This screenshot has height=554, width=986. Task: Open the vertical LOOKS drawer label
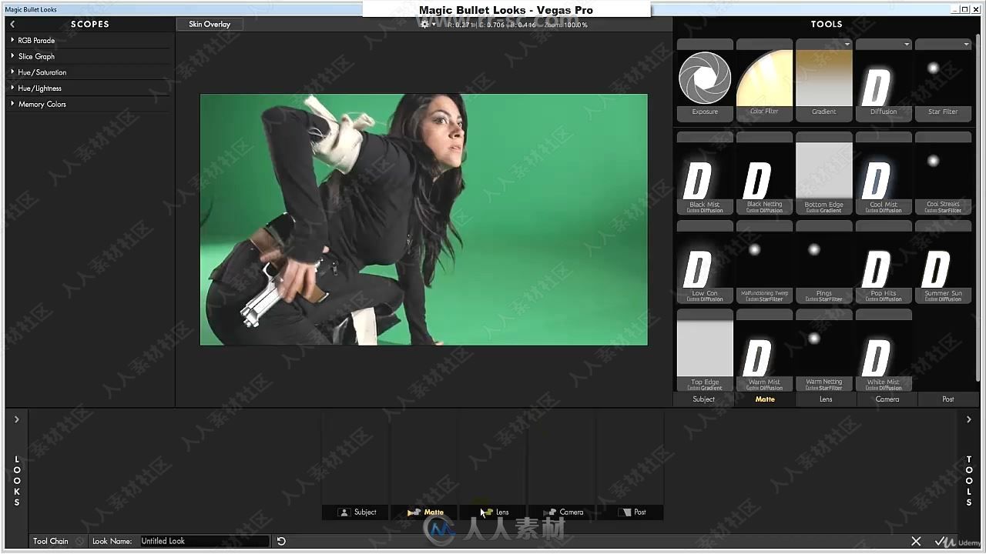(16, 481)
